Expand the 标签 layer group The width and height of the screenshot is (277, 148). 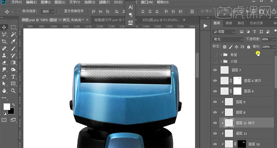[x=221, y=55]
